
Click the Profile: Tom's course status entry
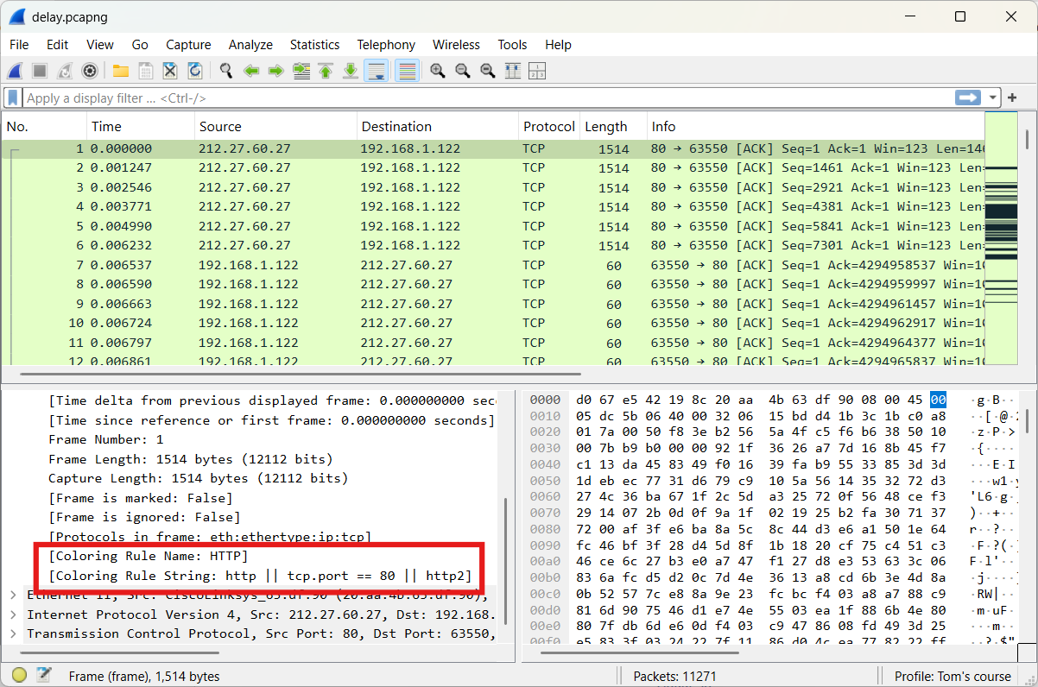click(x=953, y=676)
